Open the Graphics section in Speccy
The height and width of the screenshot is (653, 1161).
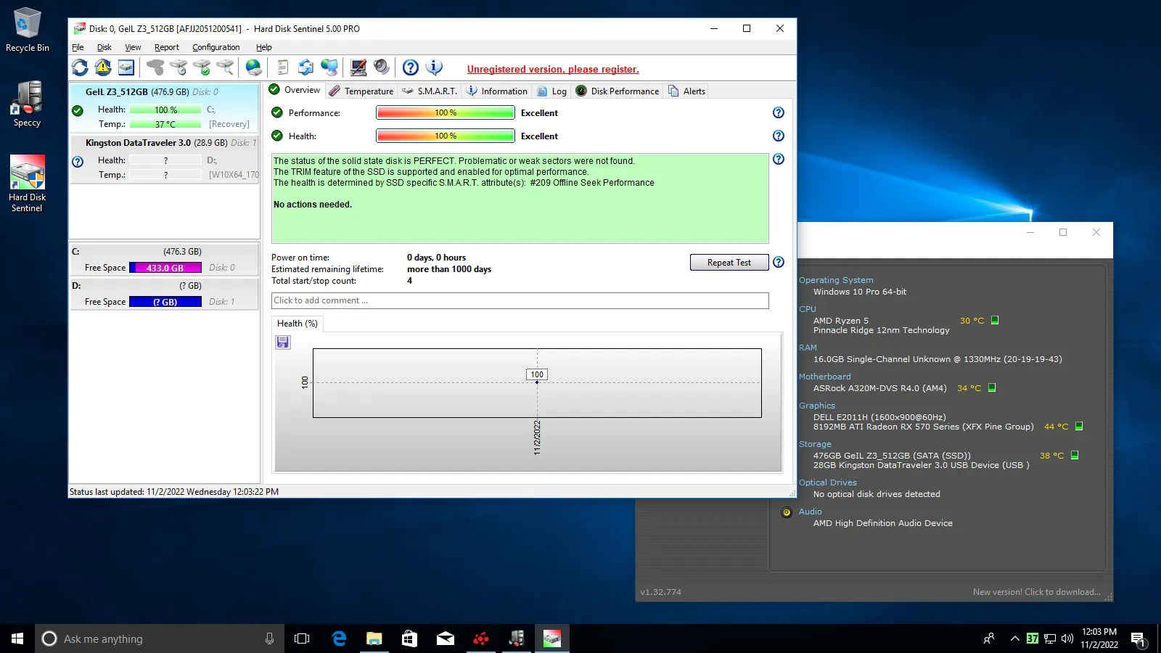point(817,406)
